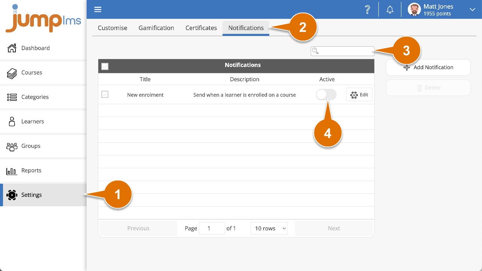Image resolution: width=482 pixels, height=271 pixels.
Task: Open the notifications bell icon
Action: coord(390,10)
